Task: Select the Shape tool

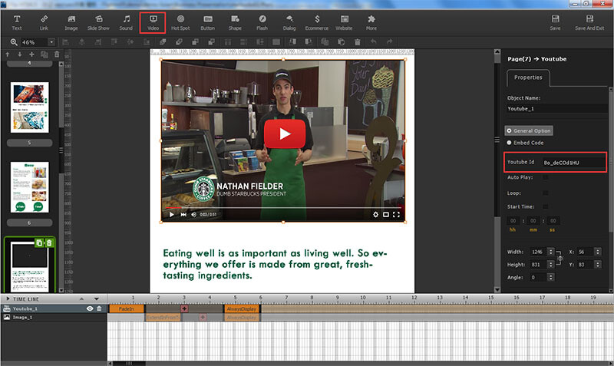Action: coord(235,23)
